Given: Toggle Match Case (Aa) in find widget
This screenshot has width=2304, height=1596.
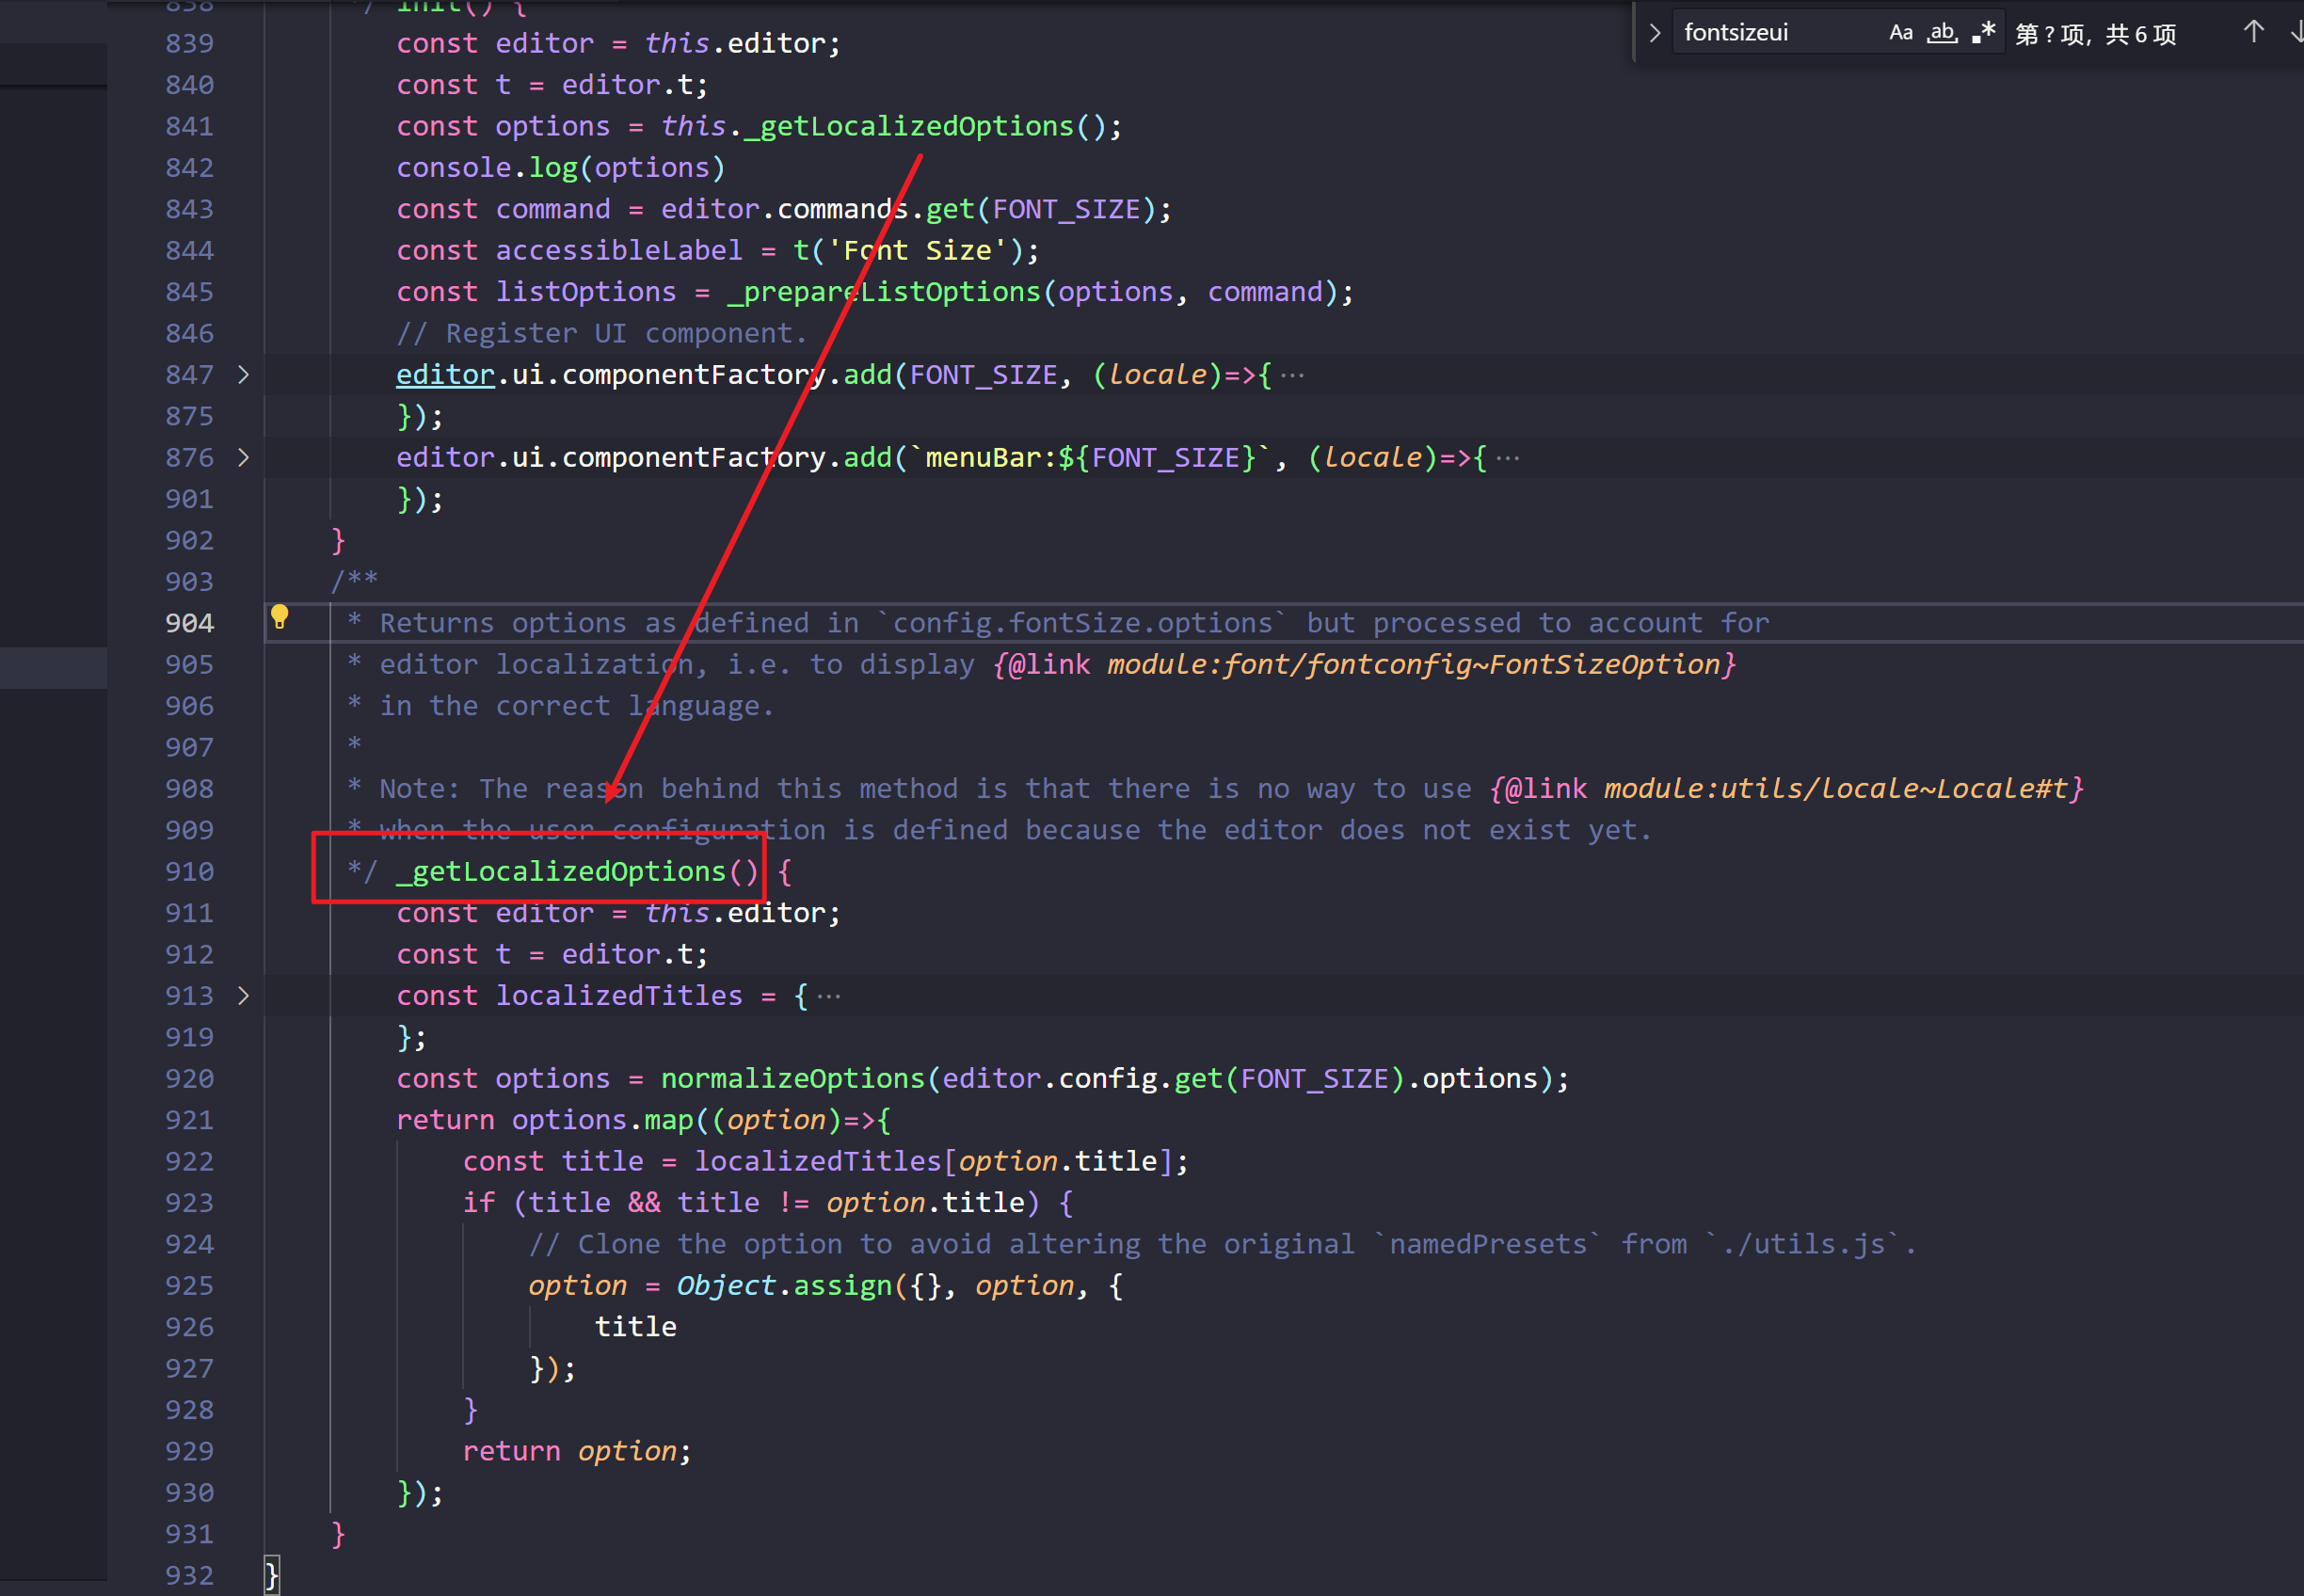Looking at the screenshot, I should pyautogui.click(x=1900, y=33).
